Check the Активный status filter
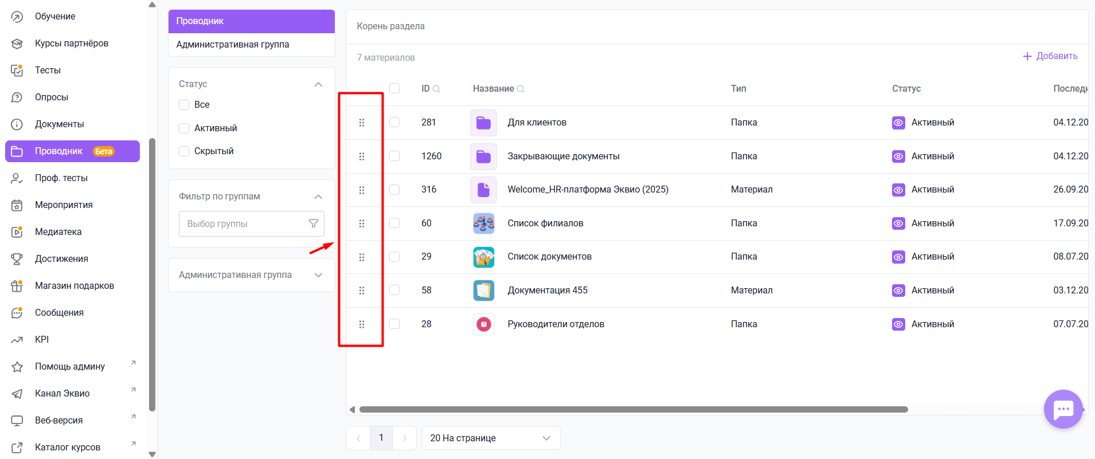This screenshot has height=459, width=1095. point(184,128)
